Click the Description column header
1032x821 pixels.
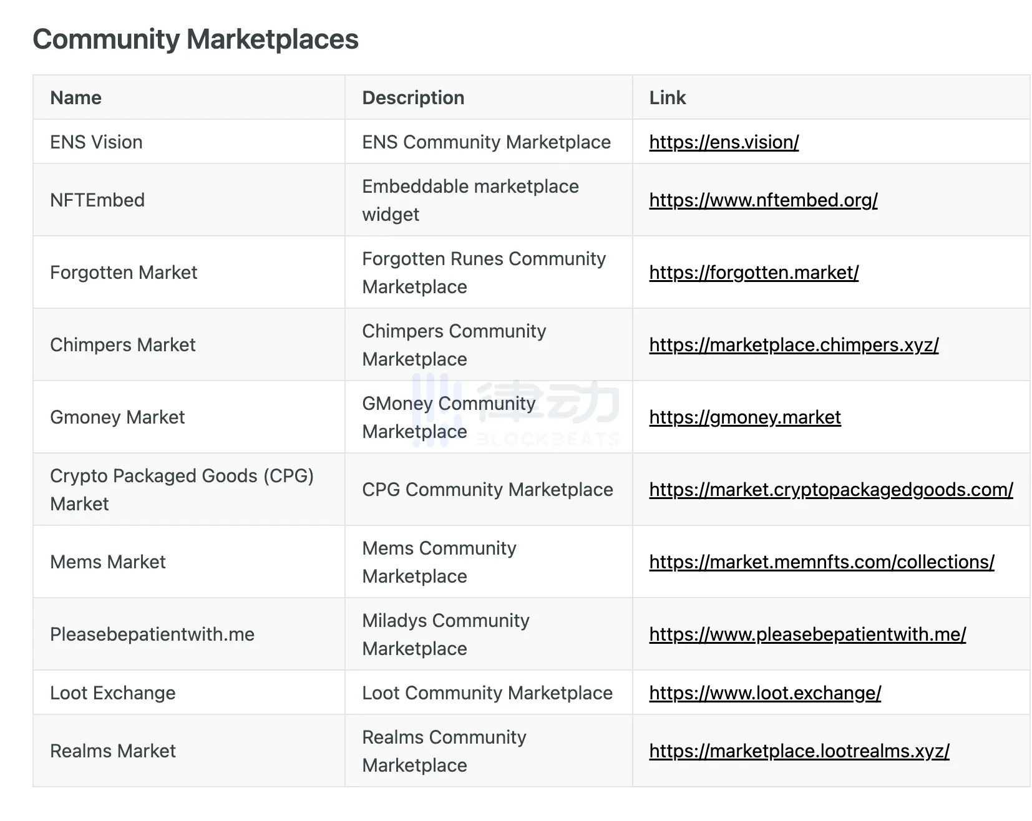click(x=412, y=98)
